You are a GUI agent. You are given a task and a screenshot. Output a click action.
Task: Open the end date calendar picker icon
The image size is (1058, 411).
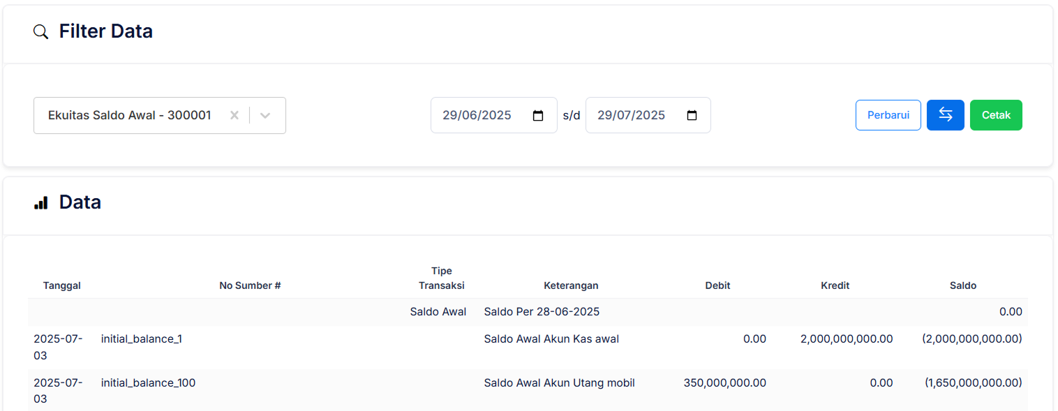[692, 115]
